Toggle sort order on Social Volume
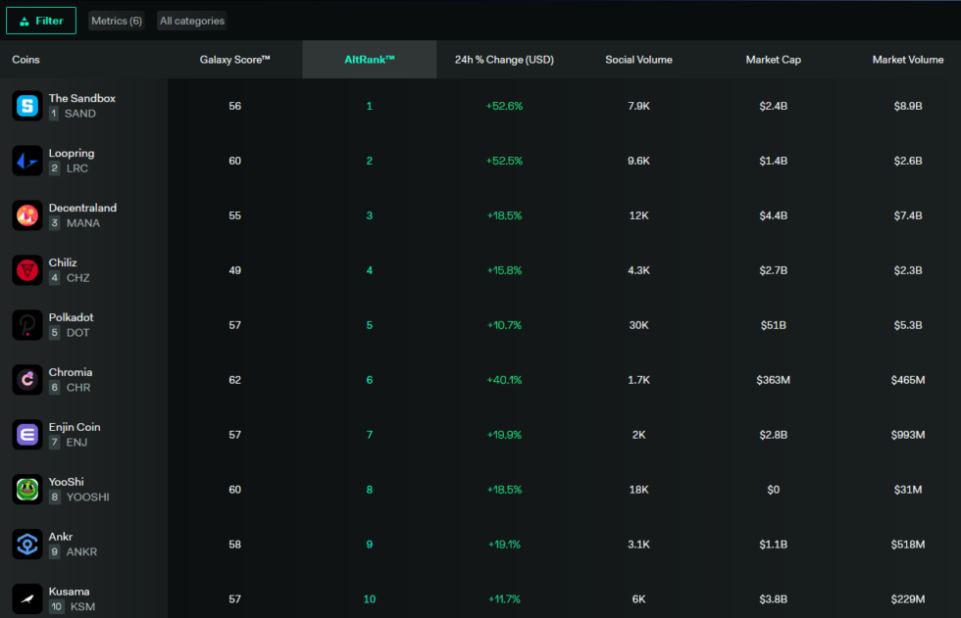Viewport: 961px width, 618px height. 638,60
